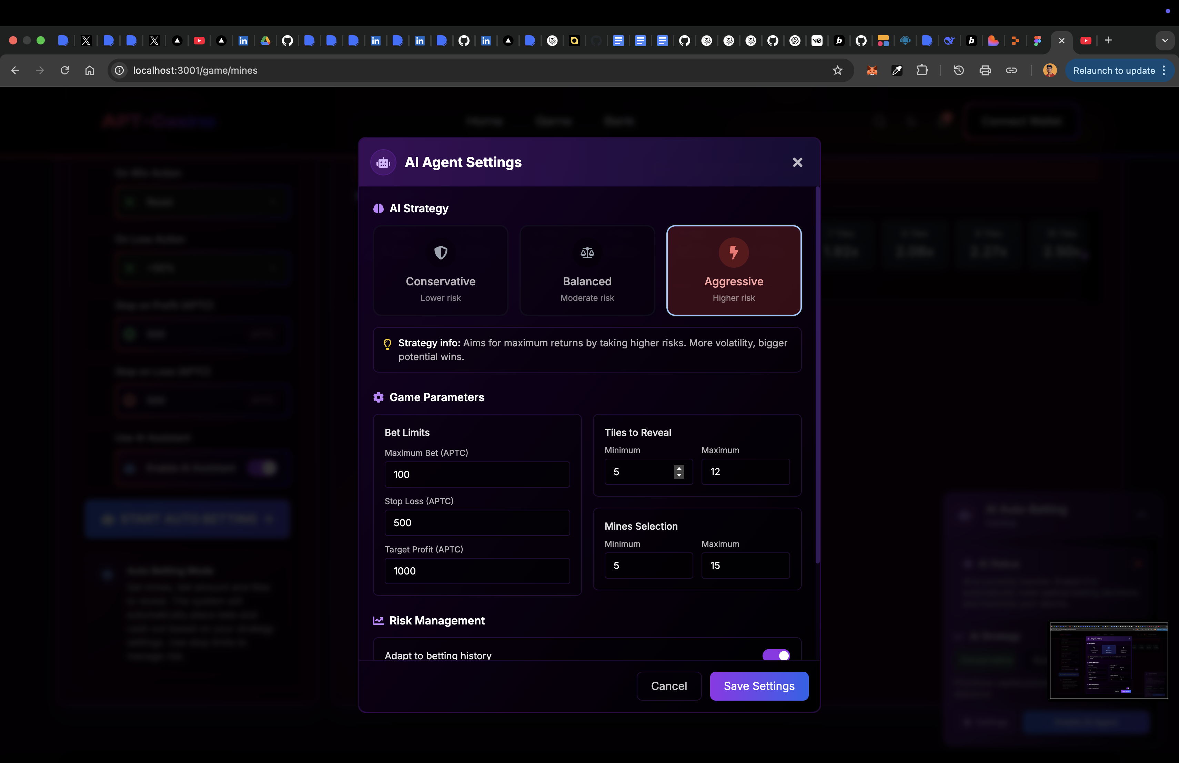
Task: Reload the page
Action: (x=65, y=70)
